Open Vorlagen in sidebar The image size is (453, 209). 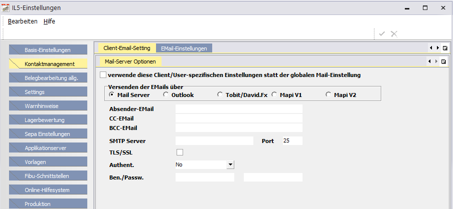(48, 162)
